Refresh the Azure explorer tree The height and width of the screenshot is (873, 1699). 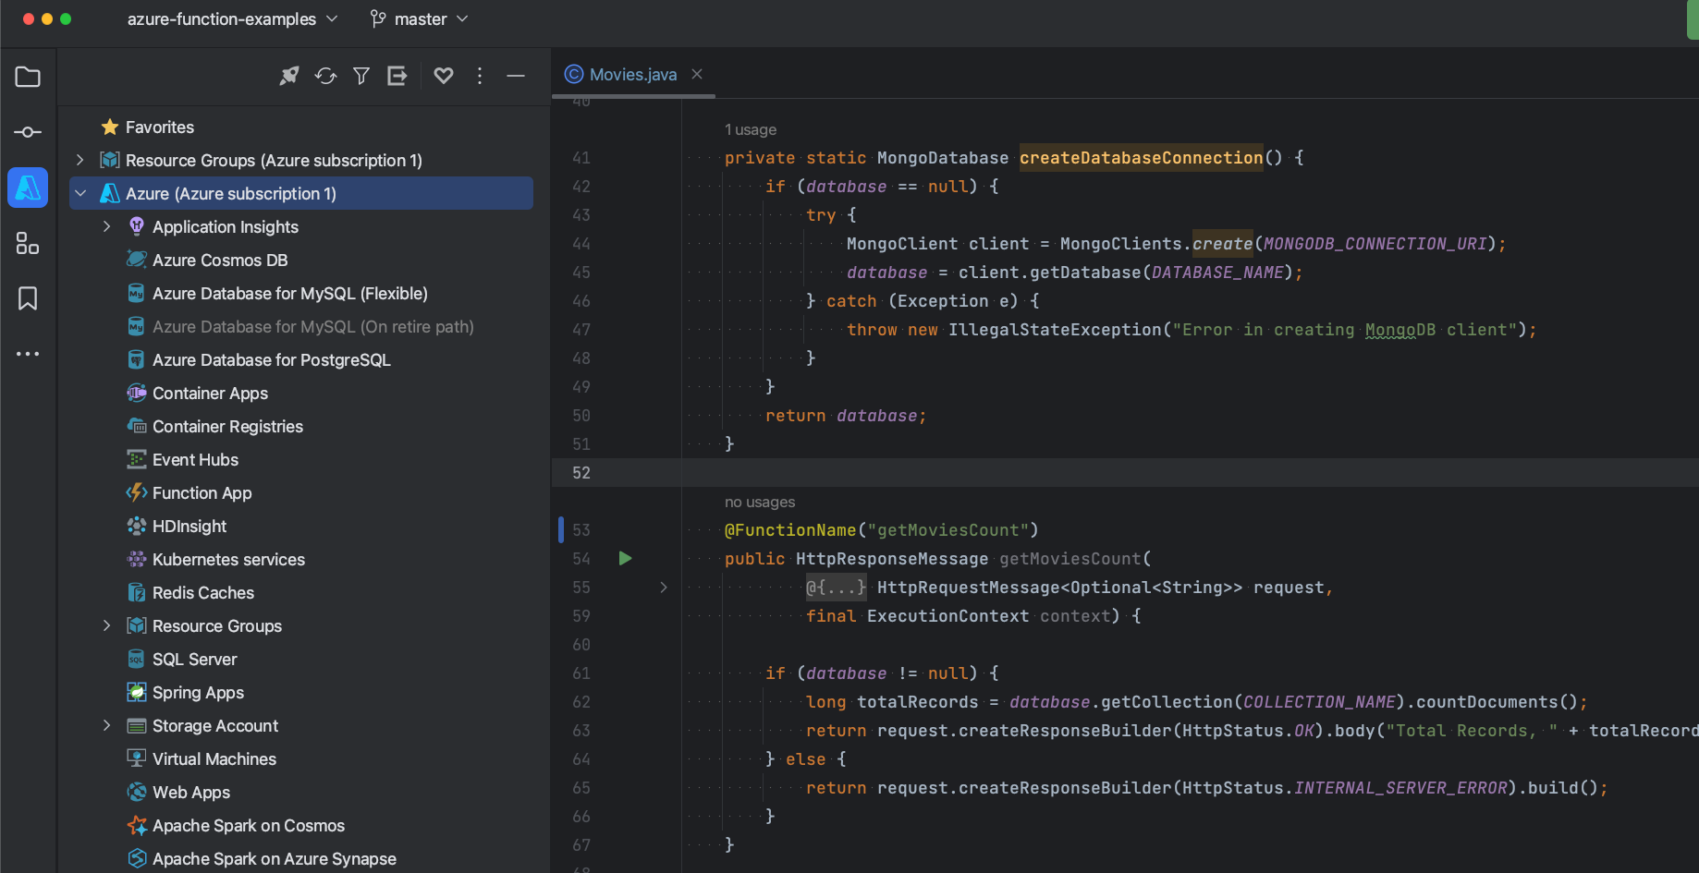(325, 76)
